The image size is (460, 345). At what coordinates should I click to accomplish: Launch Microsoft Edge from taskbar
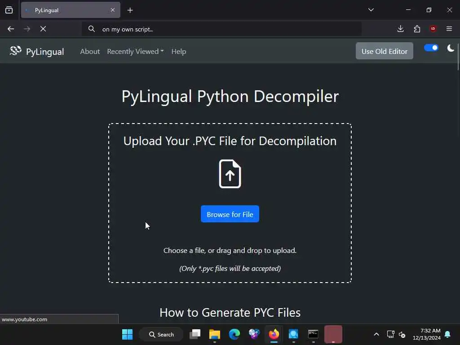click(x=234, y=334)
